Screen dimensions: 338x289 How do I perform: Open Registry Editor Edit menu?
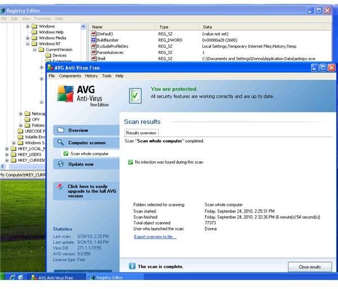15,19
